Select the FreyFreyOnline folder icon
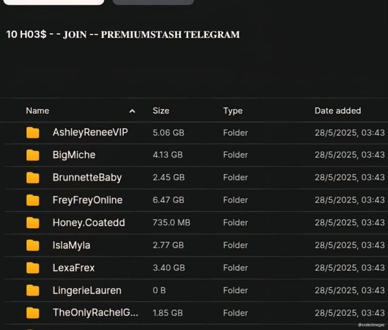388x330 pixels. (x=33, y=200)
